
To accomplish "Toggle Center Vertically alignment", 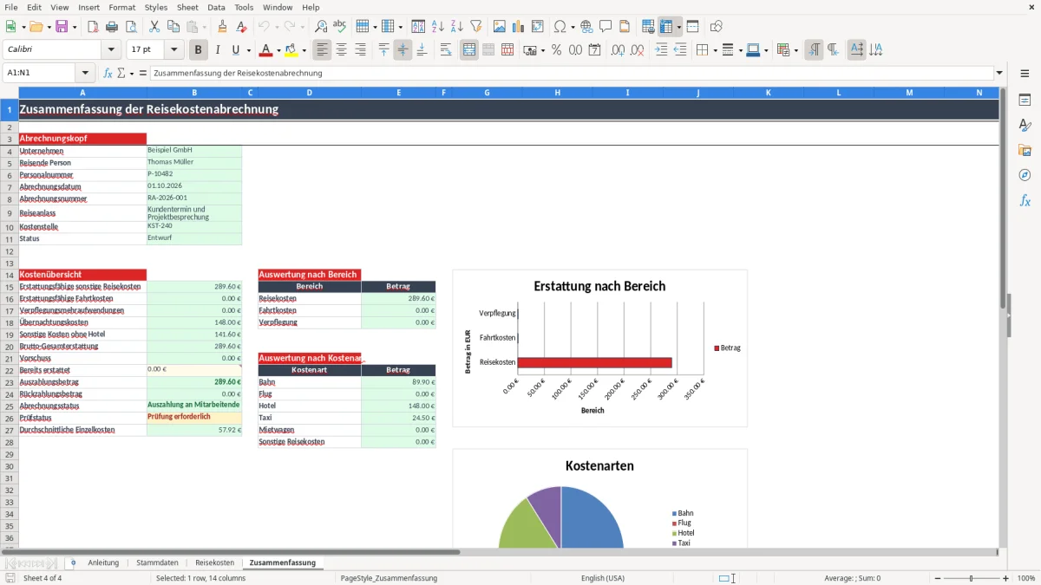I will [x=403, y=50].
